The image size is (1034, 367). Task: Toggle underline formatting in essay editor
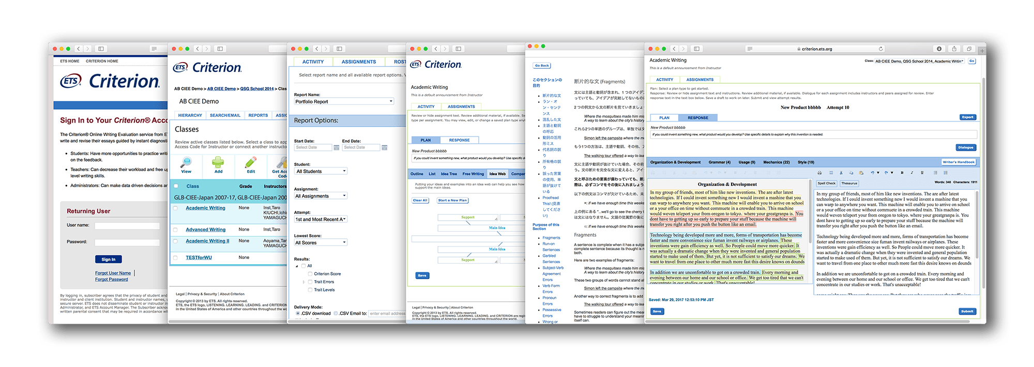[x=922, y=173]
